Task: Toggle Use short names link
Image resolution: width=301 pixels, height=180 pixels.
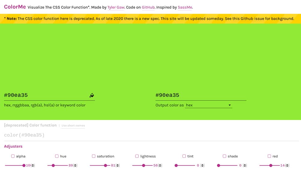Action: click(x=73, y=126)
